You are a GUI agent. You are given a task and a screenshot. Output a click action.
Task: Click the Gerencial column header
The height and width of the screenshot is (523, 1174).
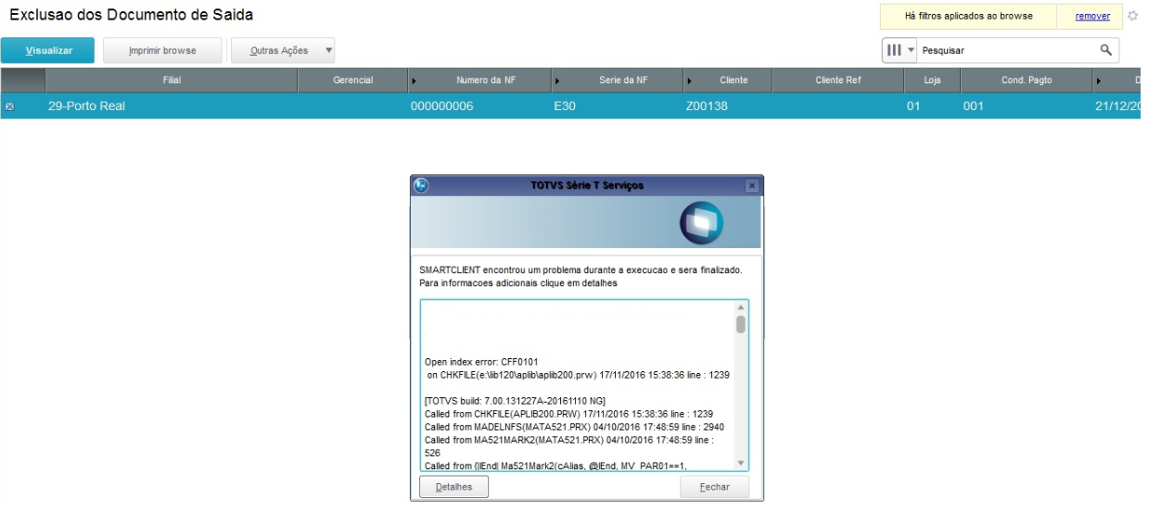(x=353, y=81)
